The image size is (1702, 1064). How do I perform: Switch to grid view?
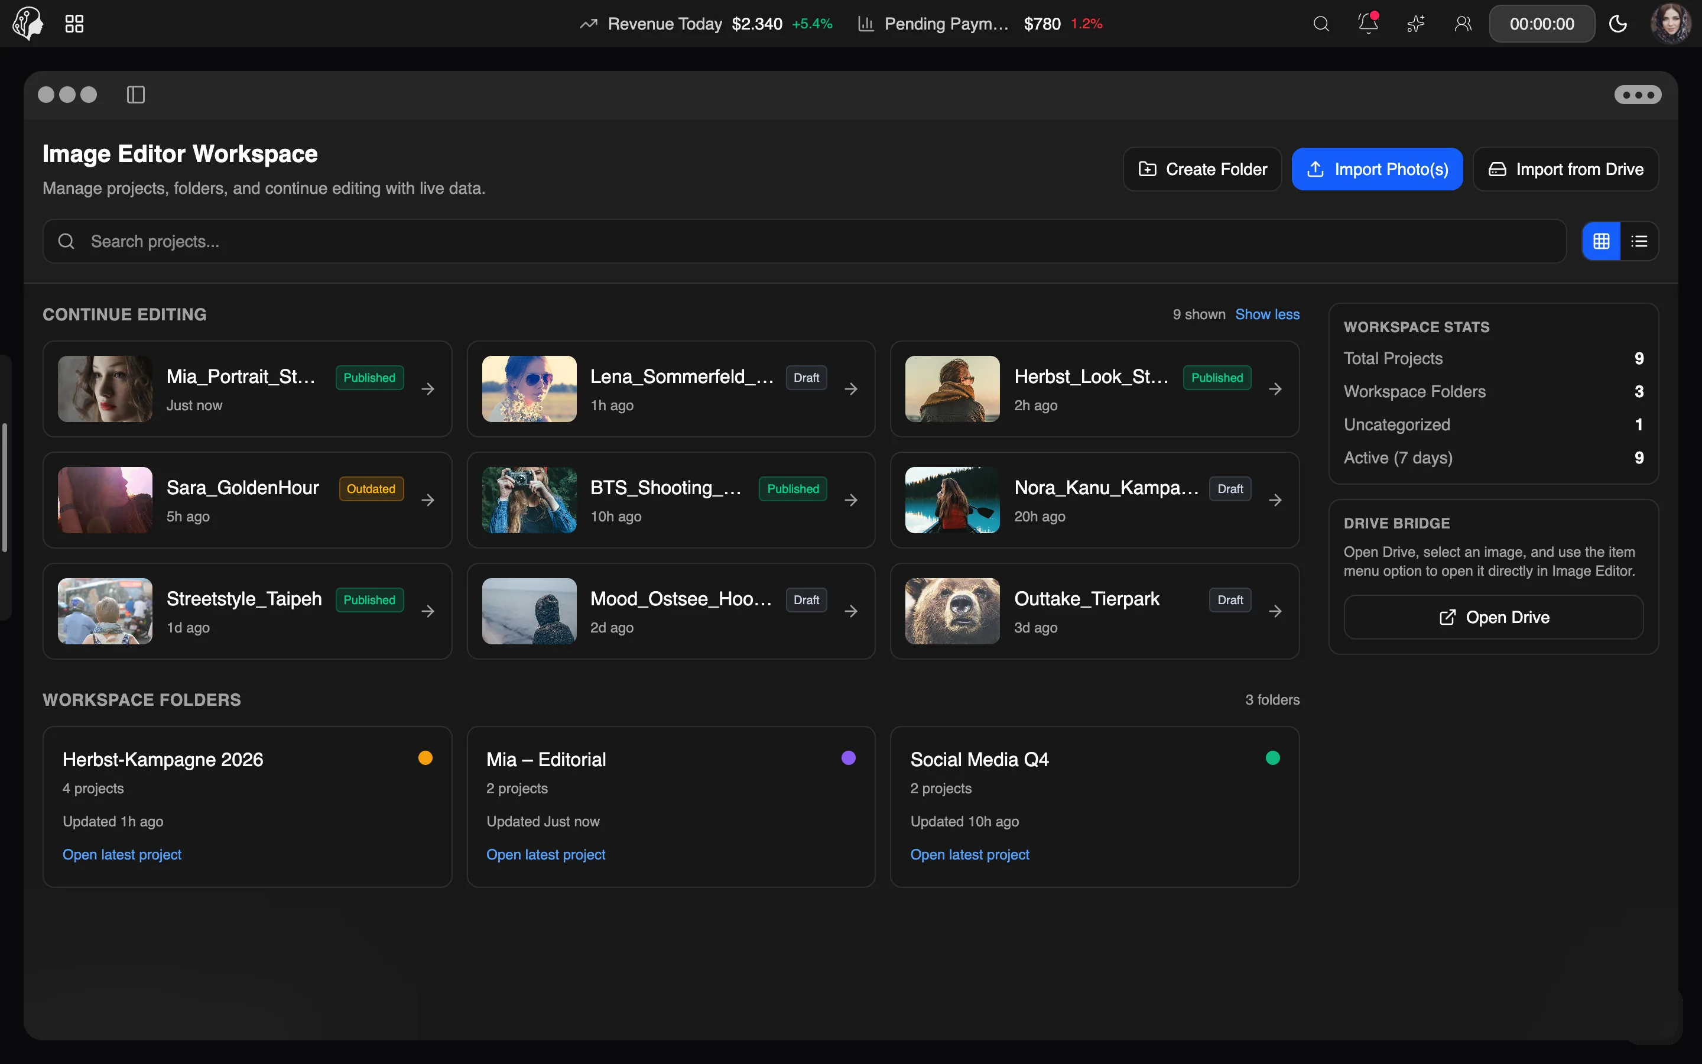[x=1602, y=241]
